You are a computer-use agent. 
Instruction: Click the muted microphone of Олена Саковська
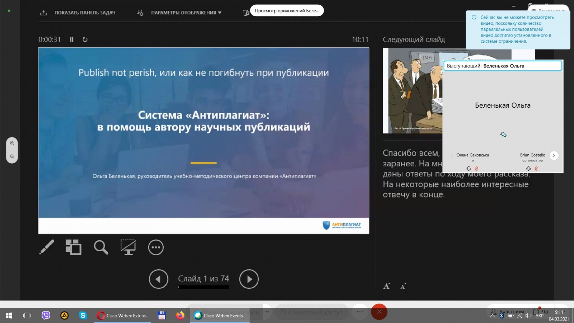[x=476, y=169]
